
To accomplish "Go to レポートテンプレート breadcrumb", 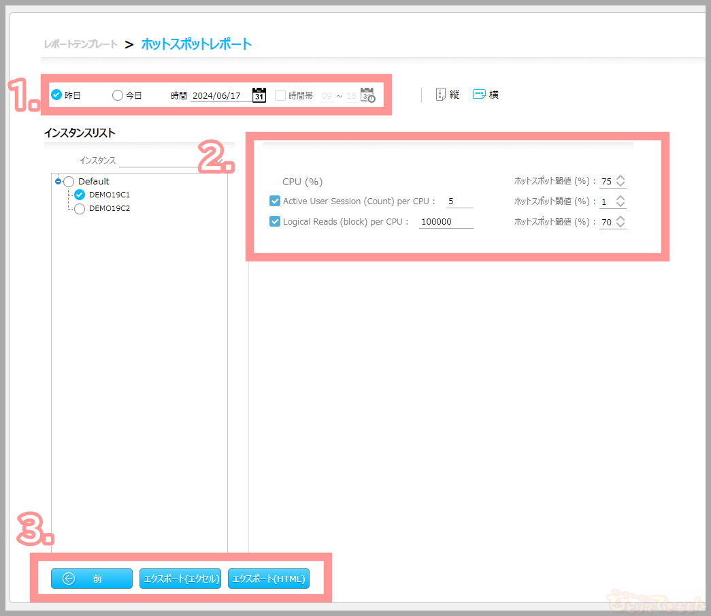I will pyautogui.click(x=80, y=44).
